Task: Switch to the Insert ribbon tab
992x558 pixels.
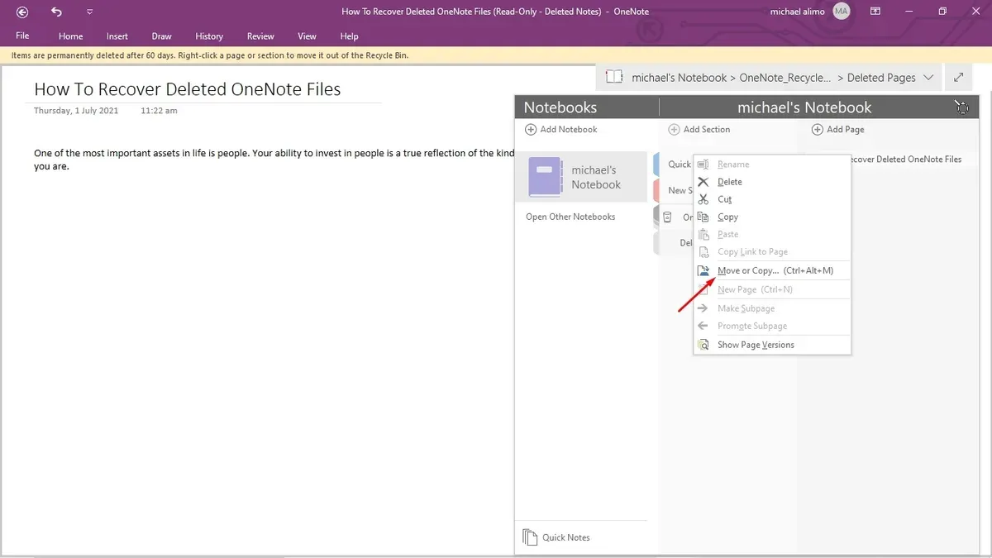Action: 117,36
